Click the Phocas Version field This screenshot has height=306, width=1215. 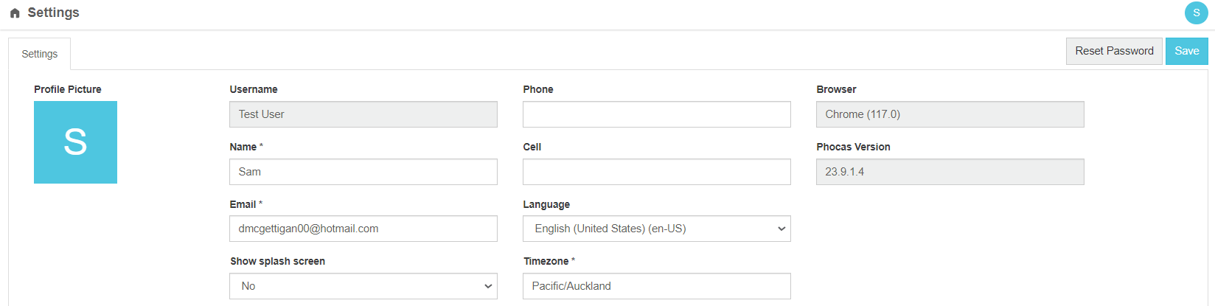950,172
